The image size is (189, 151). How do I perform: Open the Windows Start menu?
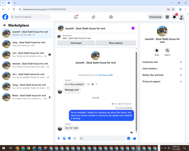point(3,148)
